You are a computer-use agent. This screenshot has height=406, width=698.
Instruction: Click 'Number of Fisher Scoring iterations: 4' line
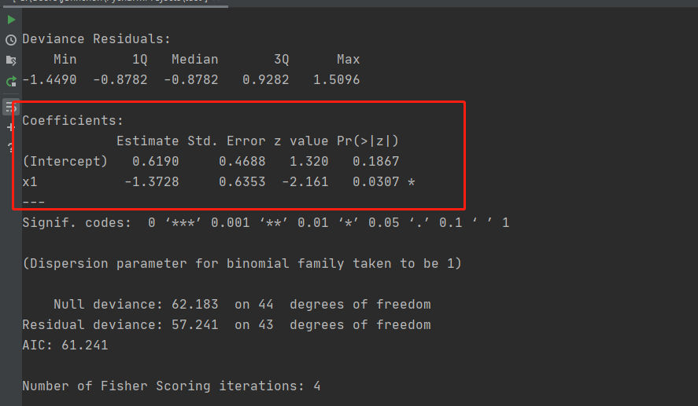[x=172, y=386]
